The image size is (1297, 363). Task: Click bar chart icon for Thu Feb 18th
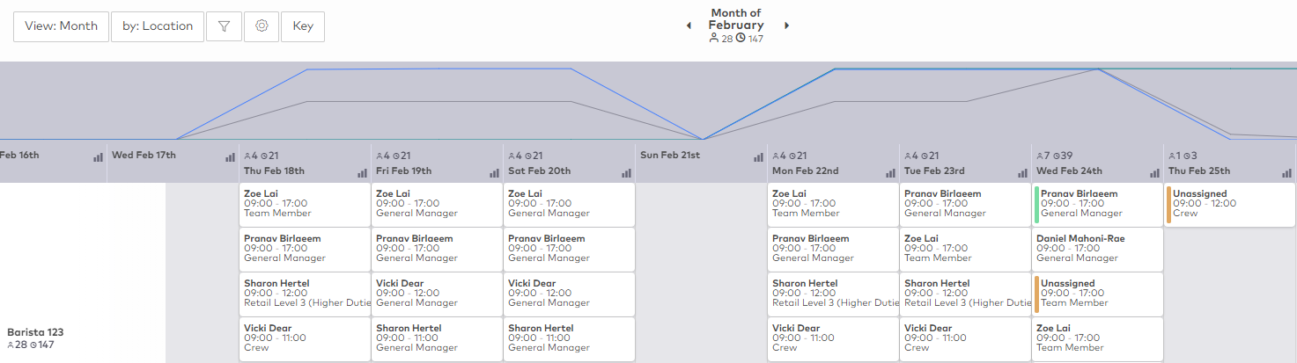[x=363, y=173]
